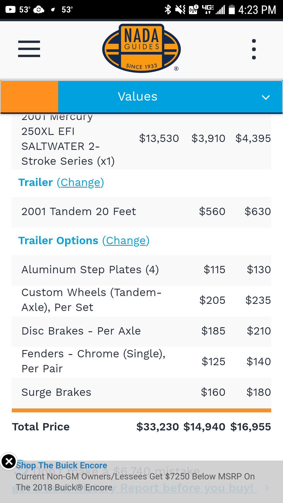Viewport: 283px width, 503px height.
Task: Tap the orange tab segment
Action: coord(29,97)
